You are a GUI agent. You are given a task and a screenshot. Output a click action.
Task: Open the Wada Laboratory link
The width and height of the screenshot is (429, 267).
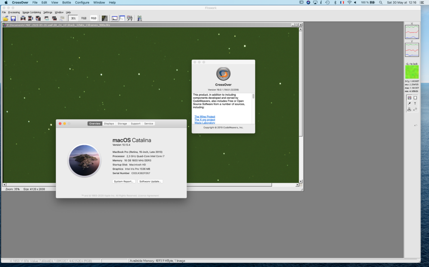pyautogui.click(x=205, y=123)
